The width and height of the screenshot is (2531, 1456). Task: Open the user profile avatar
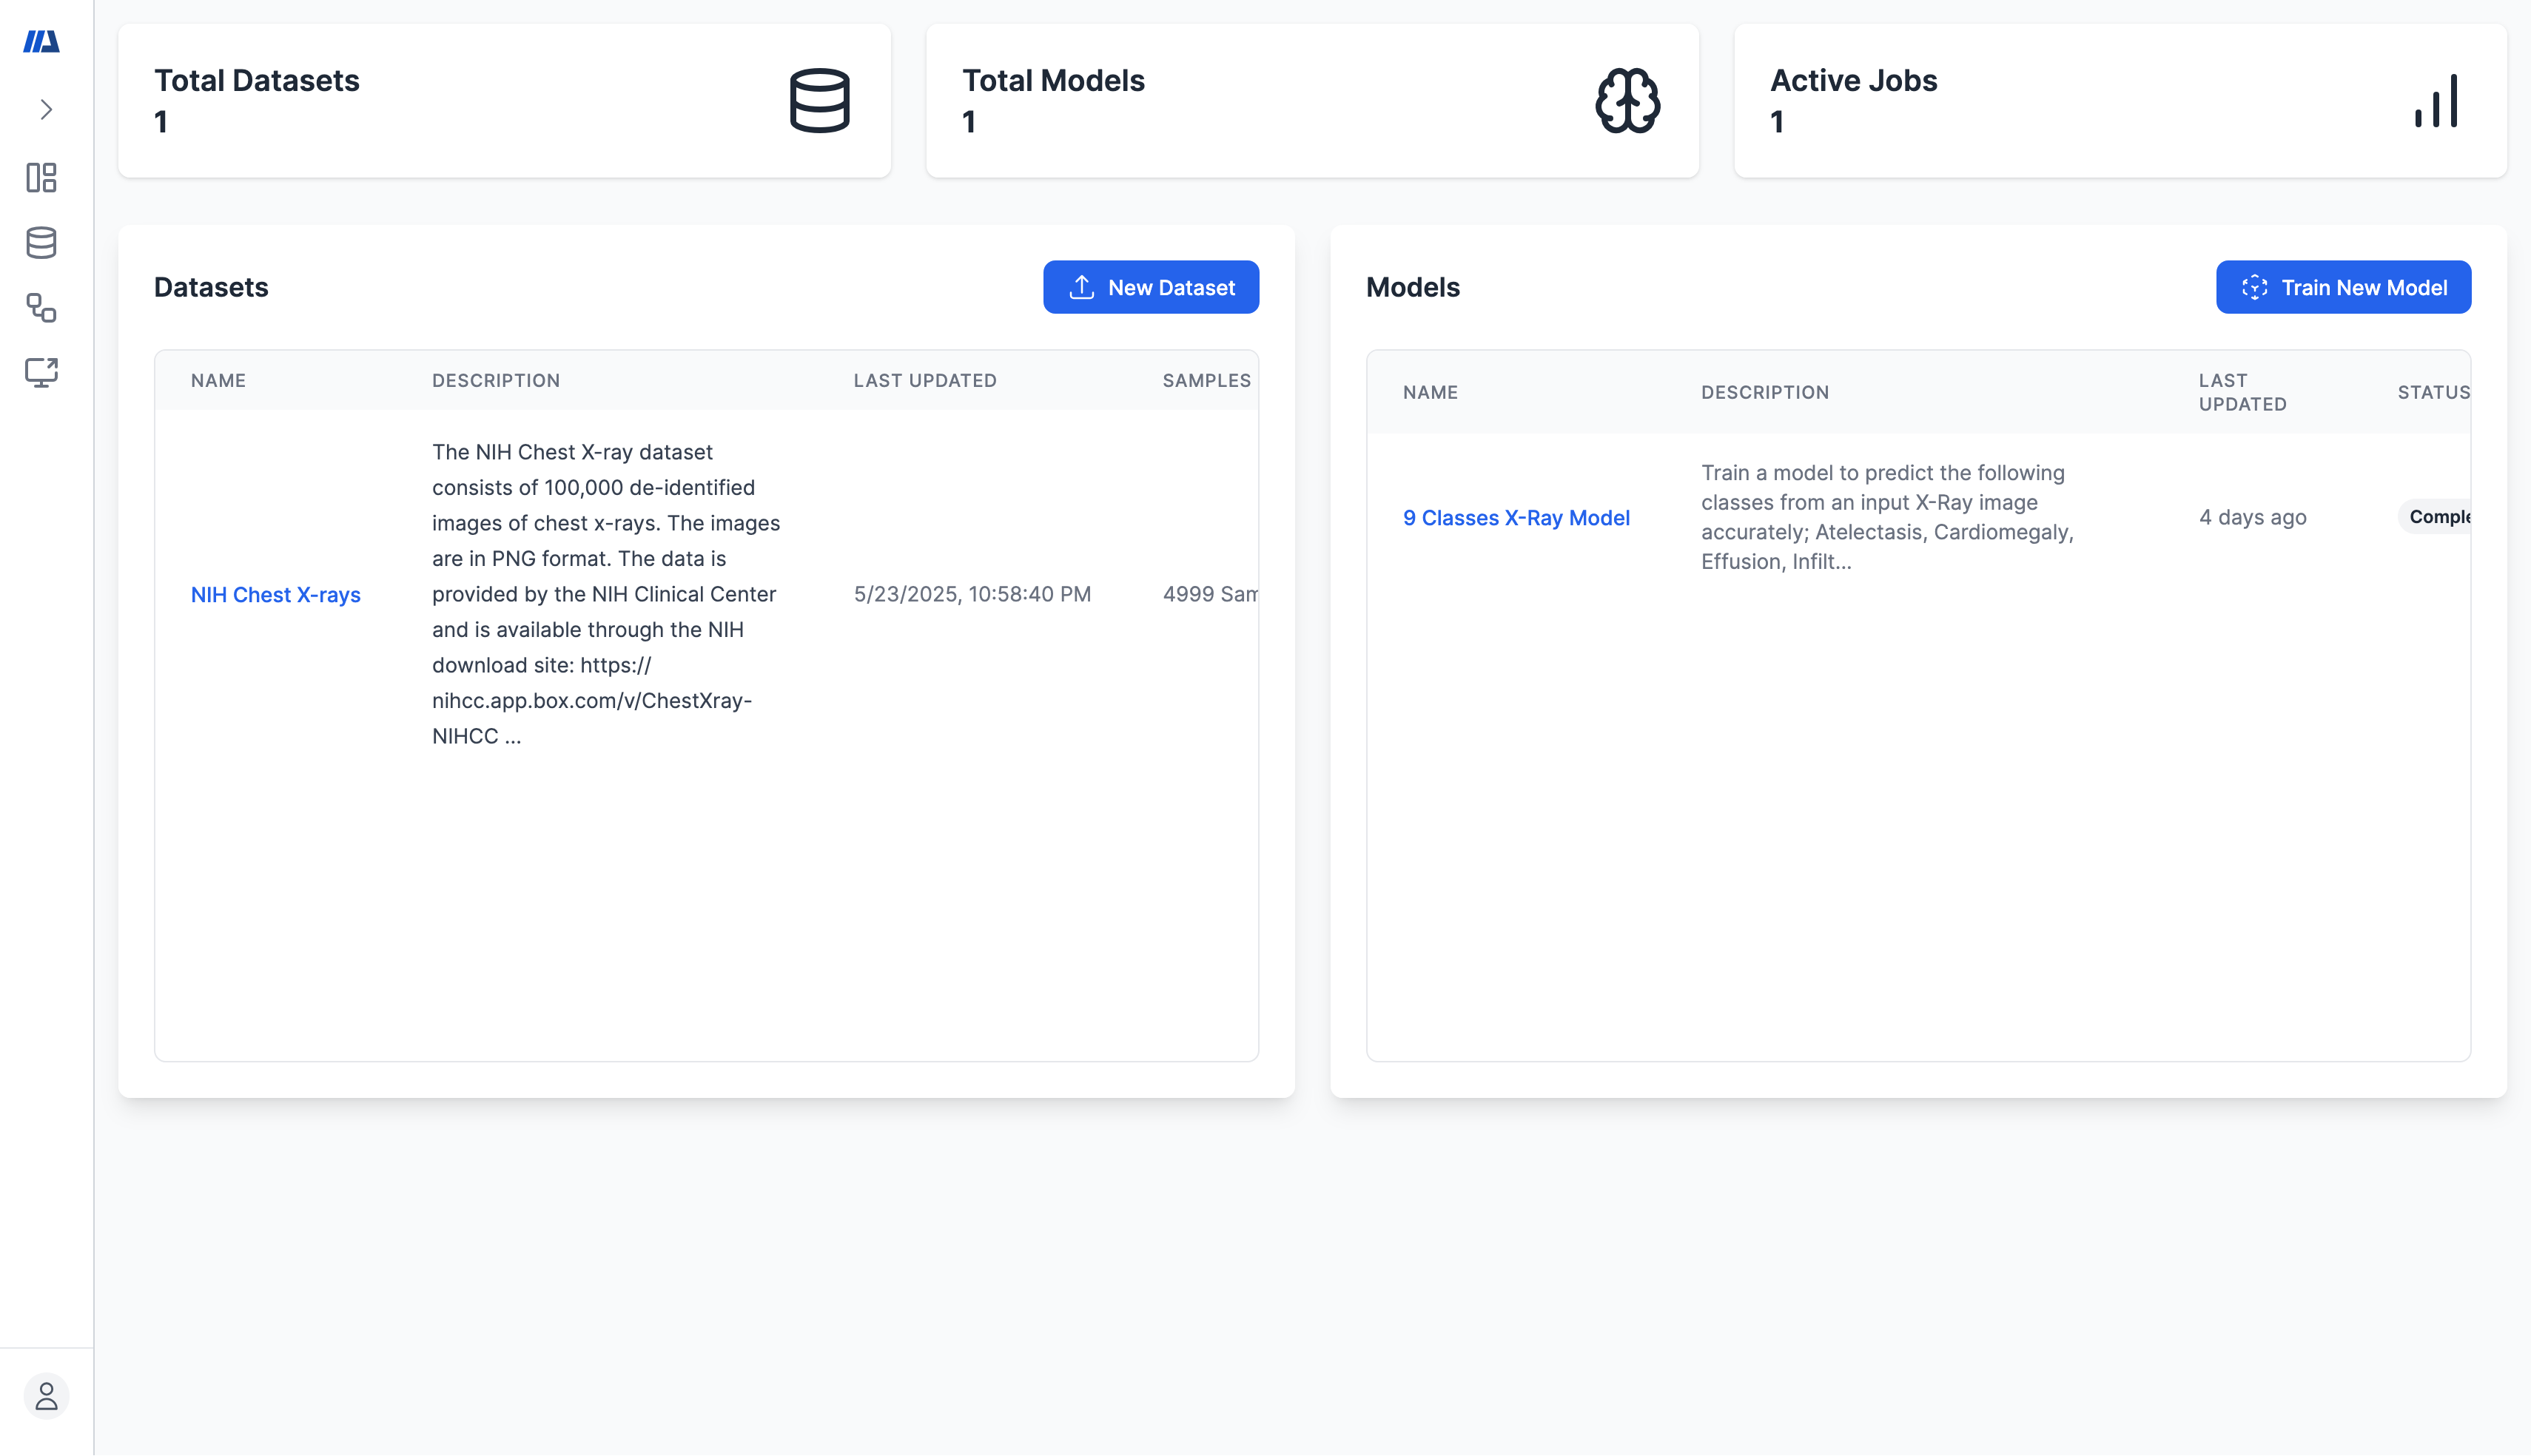pyautogui.click(x=46, y=1396)
